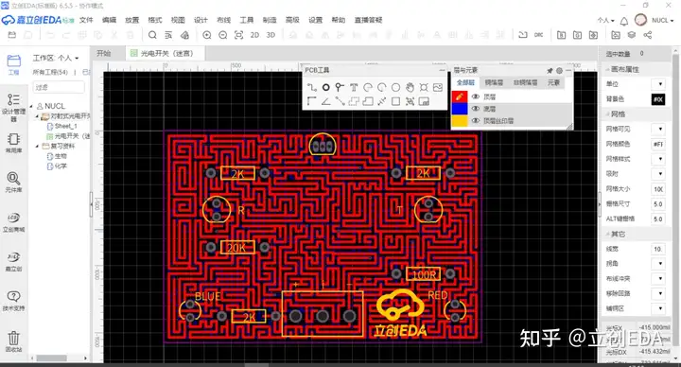Viewport: 681px width, 367px height.
Task: Toggle visibility of the top layer
Action: [x=476, y=96]
